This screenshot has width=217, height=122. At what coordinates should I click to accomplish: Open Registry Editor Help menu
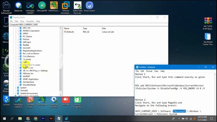(x=38, y=21)
